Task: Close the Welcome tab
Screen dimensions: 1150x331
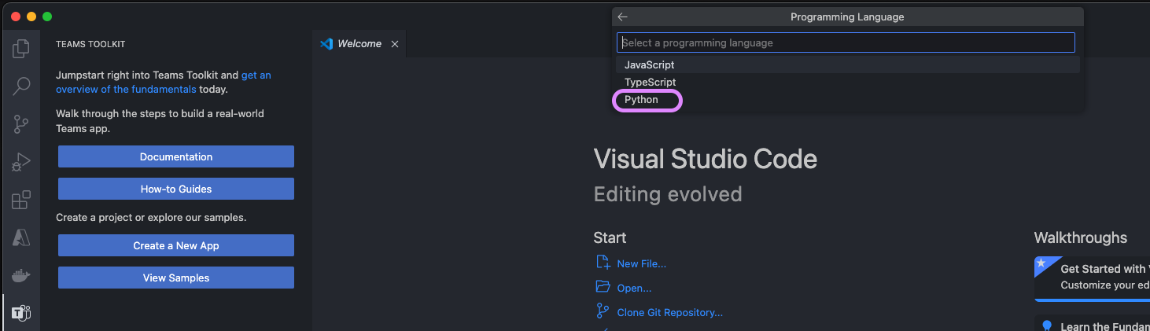Action: (x=395, y=44)
